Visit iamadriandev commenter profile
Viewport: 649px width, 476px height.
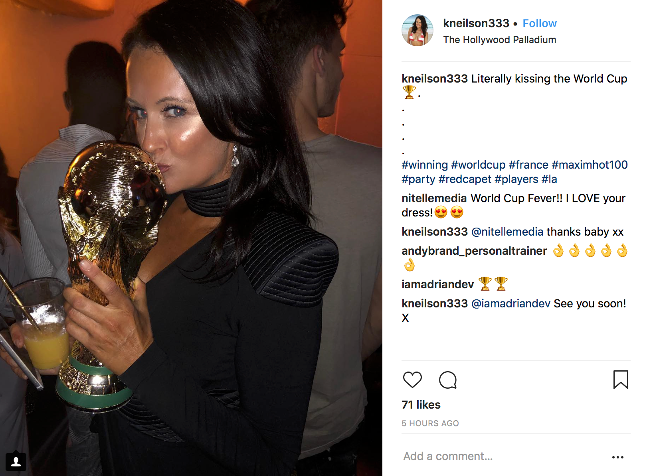tap(437, 284)
